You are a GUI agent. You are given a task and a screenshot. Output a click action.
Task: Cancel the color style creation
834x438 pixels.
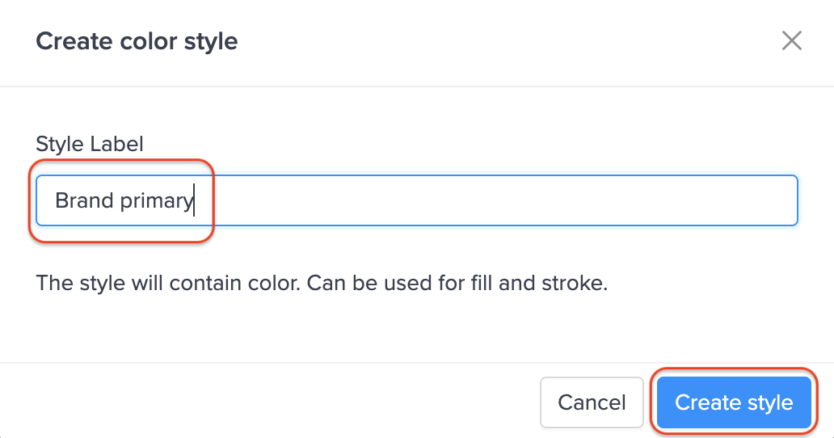[592, 402]
